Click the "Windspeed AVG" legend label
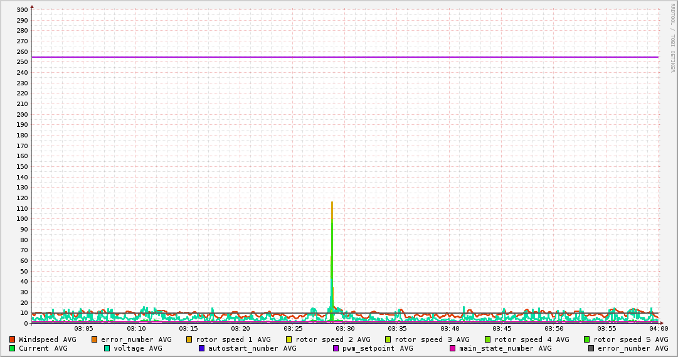 pyautogui.click(x=47, y=339)
